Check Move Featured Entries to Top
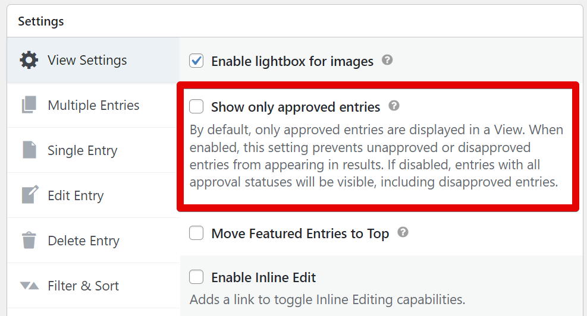This screenshot has height=316, width=587. 196,233
